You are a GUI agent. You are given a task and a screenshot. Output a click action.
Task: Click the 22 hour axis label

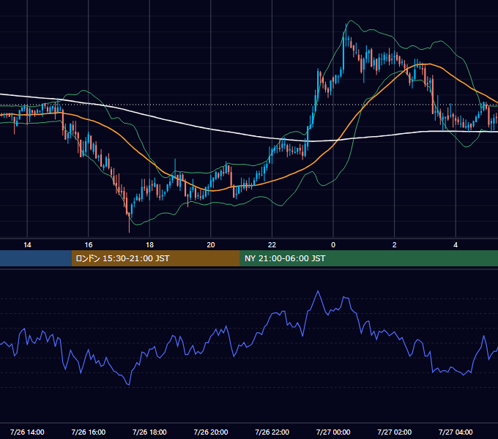[272, 245]
